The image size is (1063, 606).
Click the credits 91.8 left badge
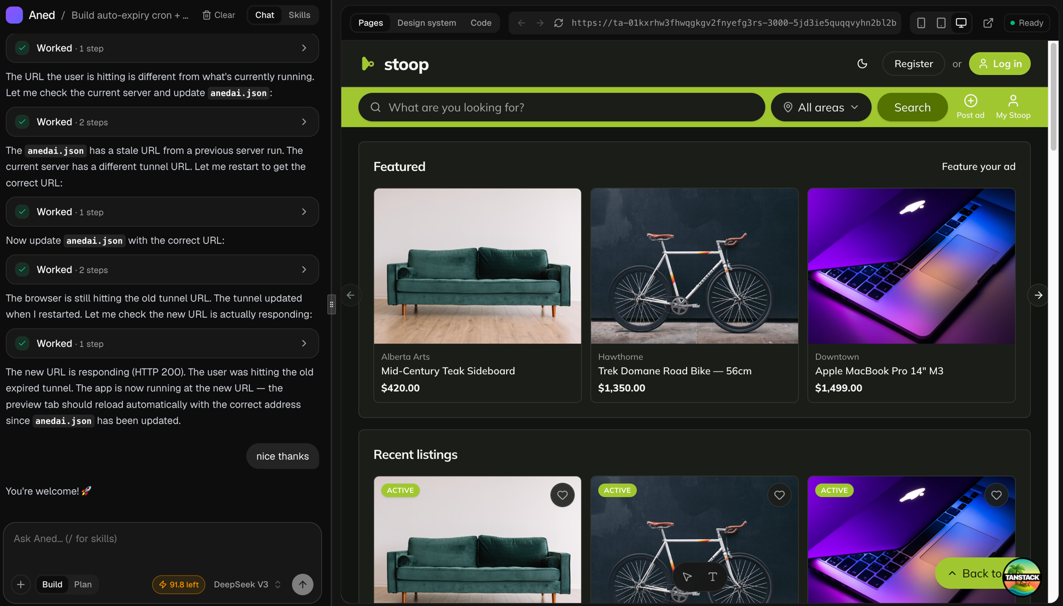[179, 584]
